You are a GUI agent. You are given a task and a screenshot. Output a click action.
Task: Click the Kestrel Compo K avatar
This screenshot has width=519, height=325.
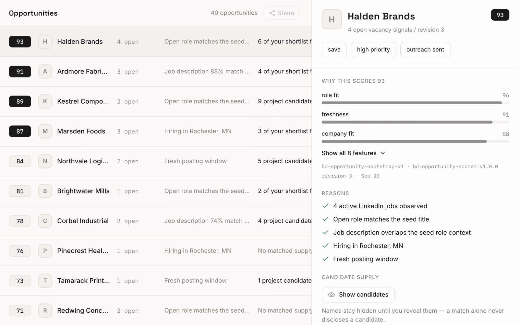pos(45,101)
